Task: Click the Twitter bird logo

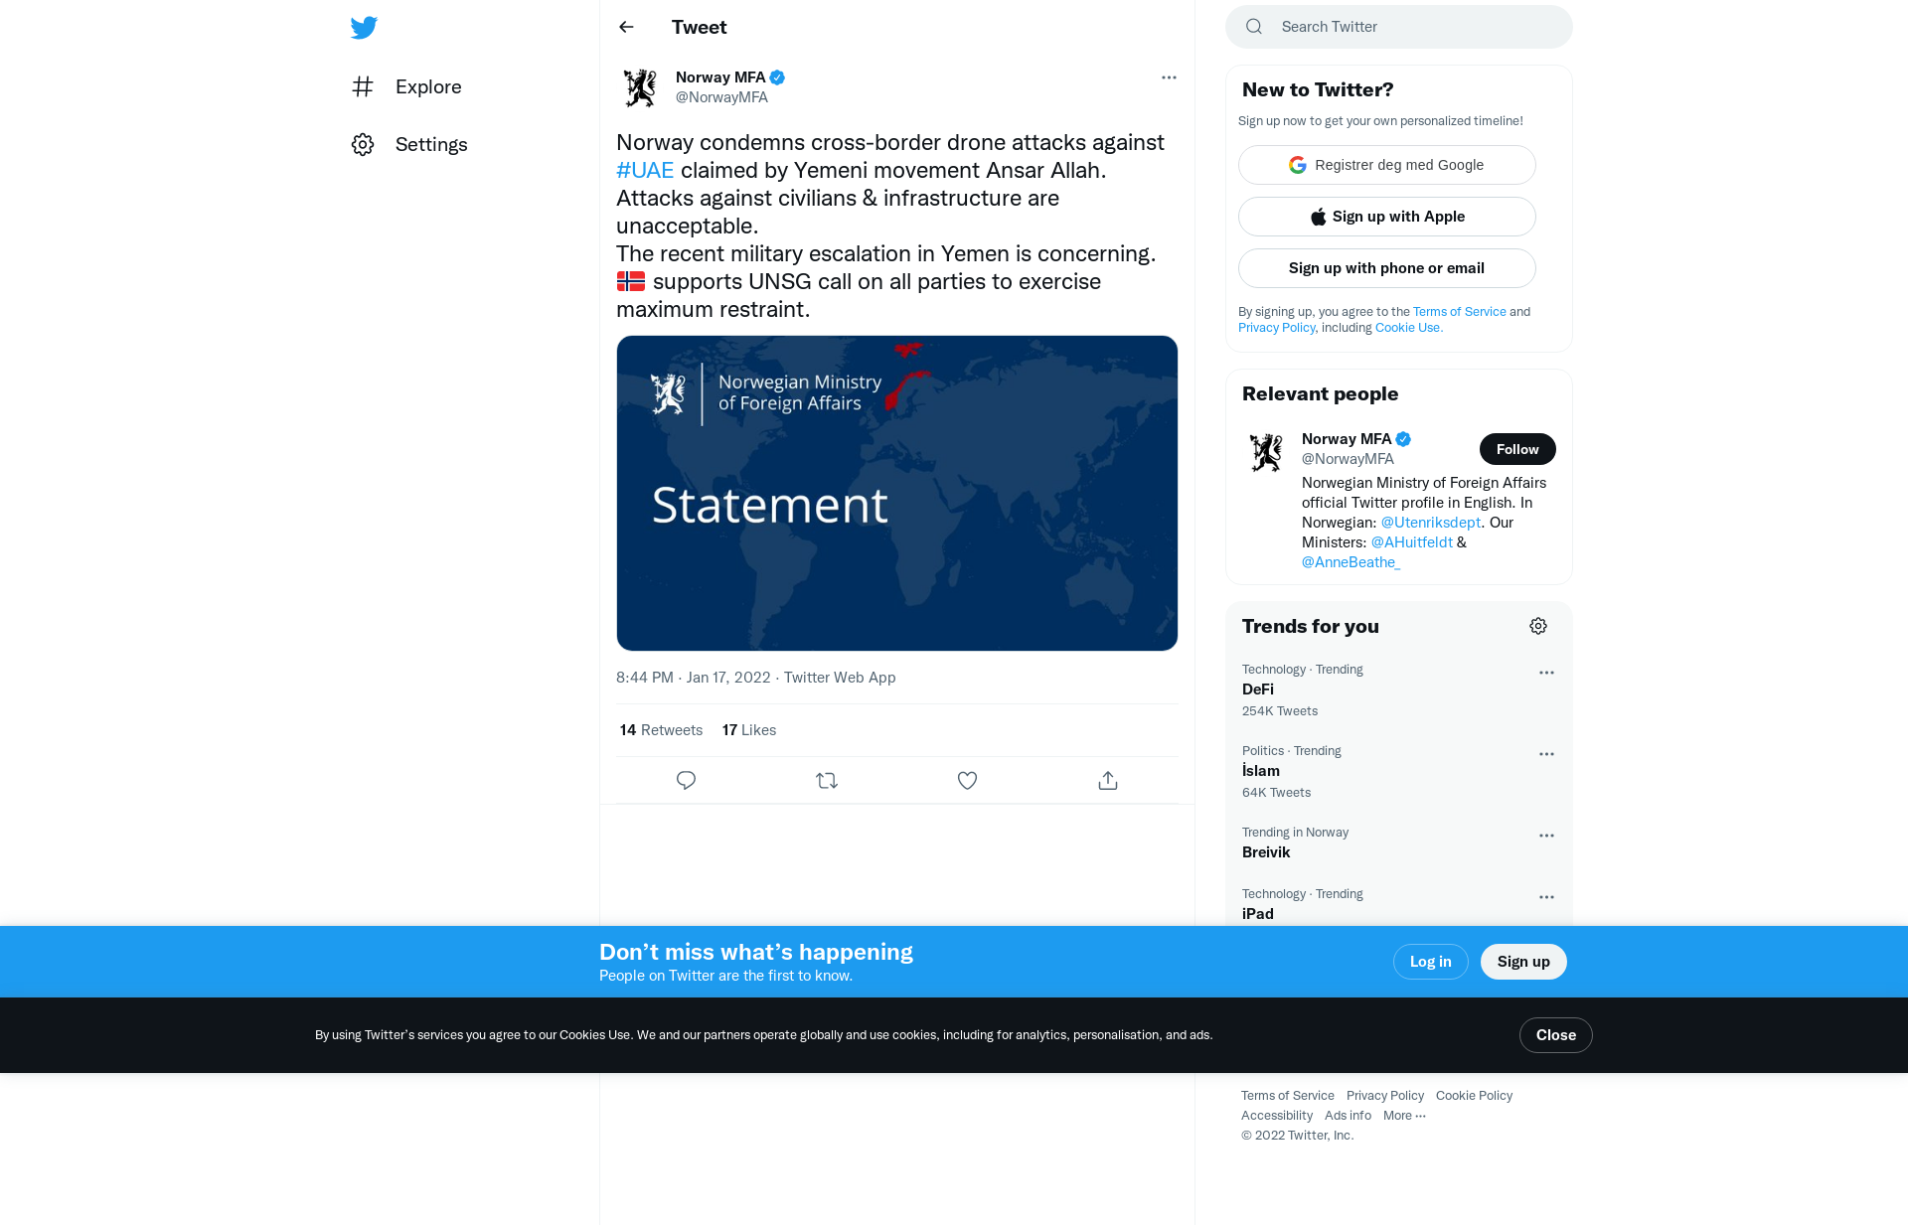Action: tap(364, 28)
